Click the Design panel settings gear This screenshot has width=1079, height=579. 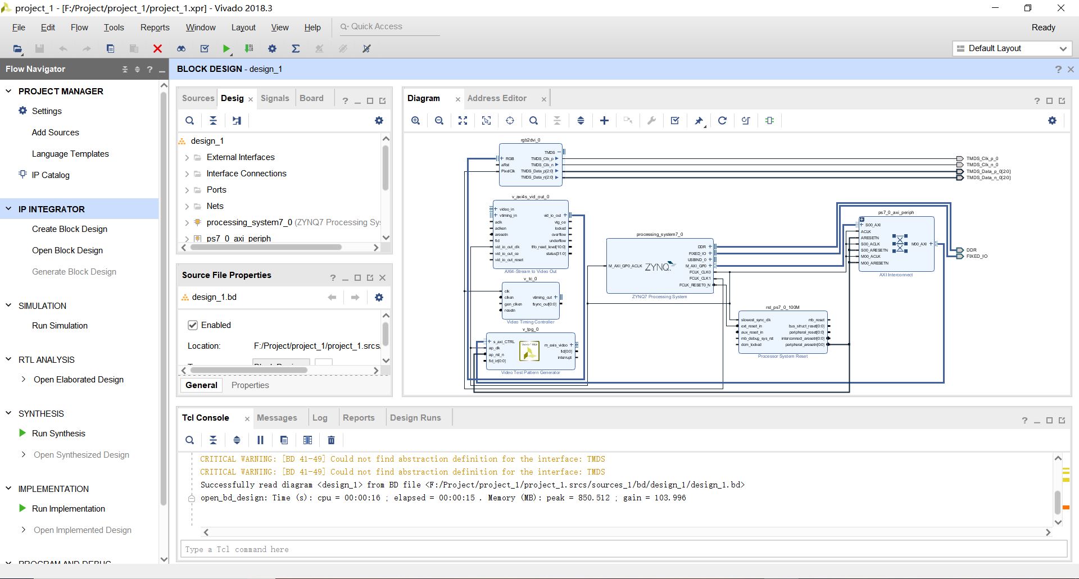(x=379, y=121)
